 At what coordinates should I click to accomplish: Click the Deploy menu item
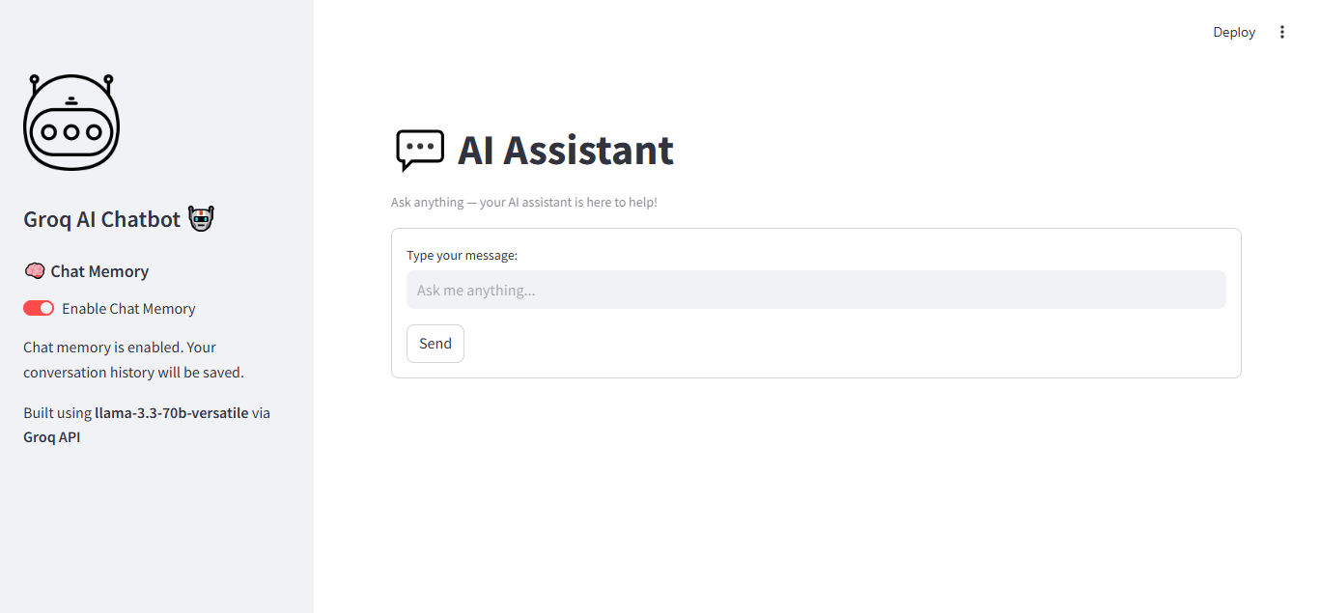click(x=1233, y=31)
